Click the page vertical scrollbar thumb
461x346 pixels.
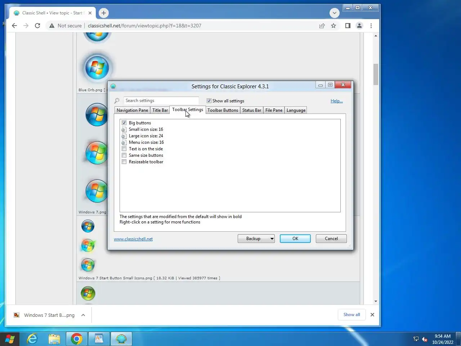pyautogui.click(x=376, y=74)
